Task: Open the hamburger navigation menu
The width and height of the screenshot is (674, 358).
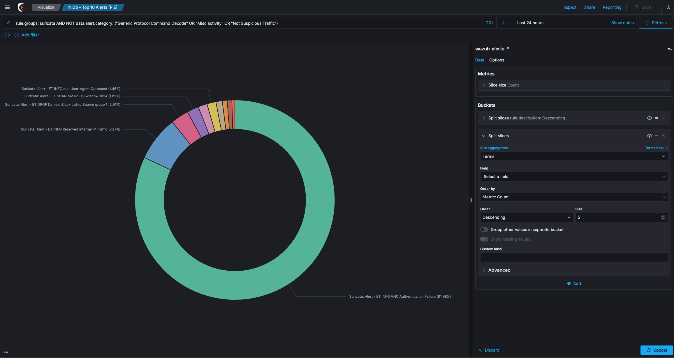Action: coord(7,7)
